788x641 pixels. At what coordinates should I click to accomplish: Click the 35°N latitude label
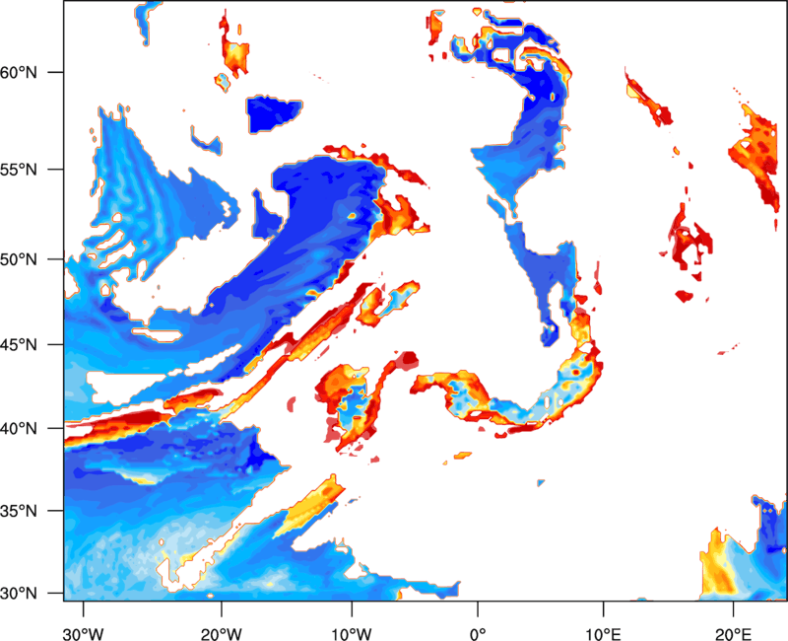coord(19,511)
